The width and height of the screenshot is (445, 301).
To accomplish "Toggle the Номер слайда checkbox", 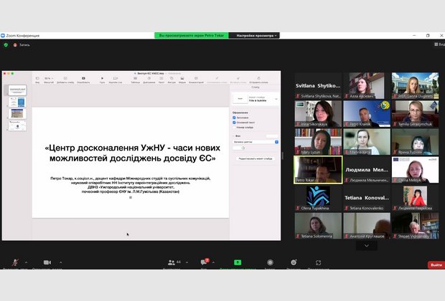I will (234, 128).
